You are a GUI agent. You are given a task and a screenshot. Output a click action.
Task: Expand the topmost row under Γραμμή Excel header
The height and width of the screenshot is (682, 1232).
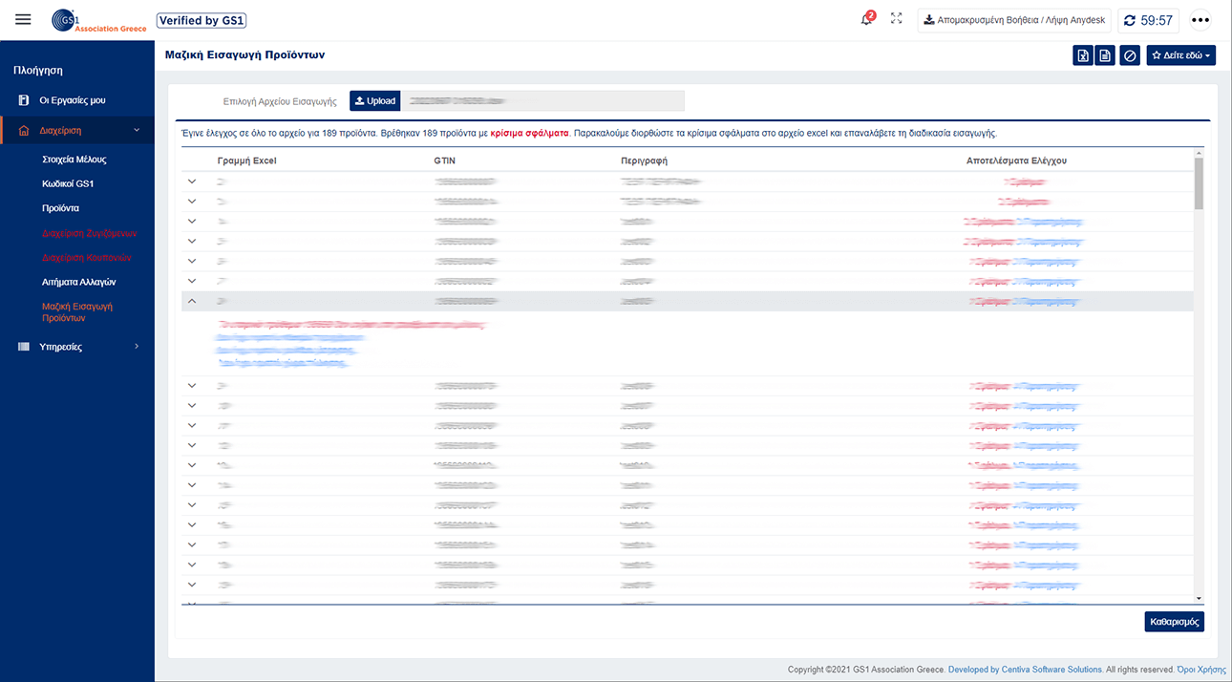tap(192, 181)
